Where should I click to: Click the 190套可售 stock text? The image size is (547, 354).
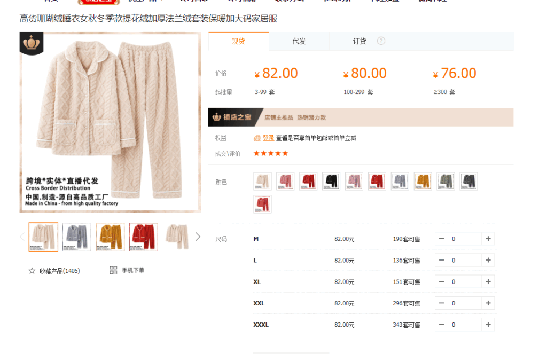tap(407, 239)
